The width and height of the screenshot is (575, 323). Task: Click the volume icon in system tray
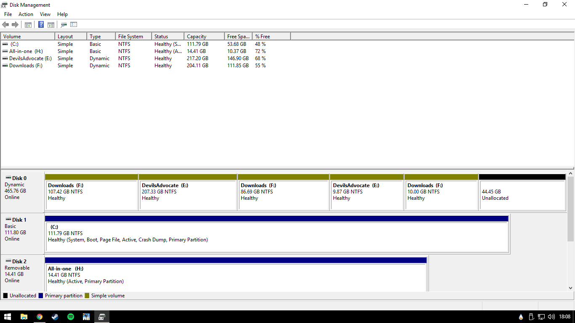[551, 317]
